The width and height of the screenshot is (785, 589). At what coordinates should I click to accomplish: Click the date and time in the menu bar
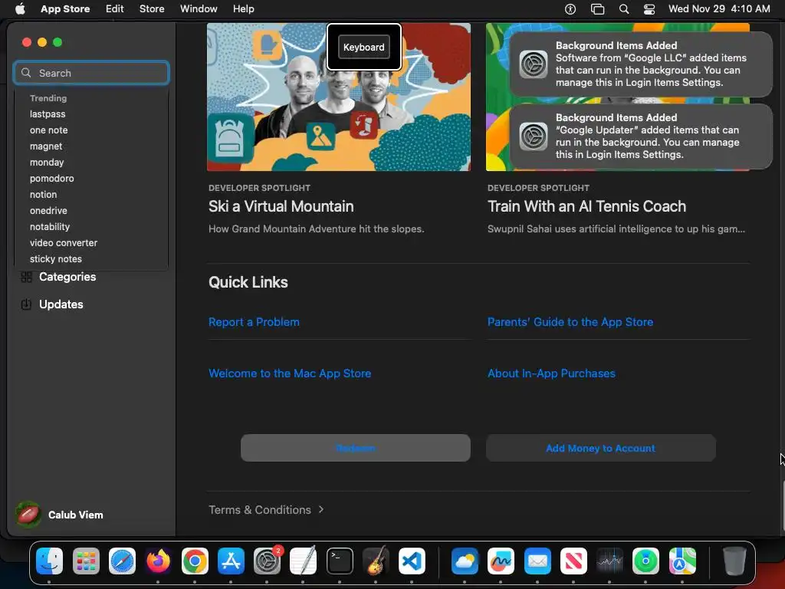pos(719,8)
